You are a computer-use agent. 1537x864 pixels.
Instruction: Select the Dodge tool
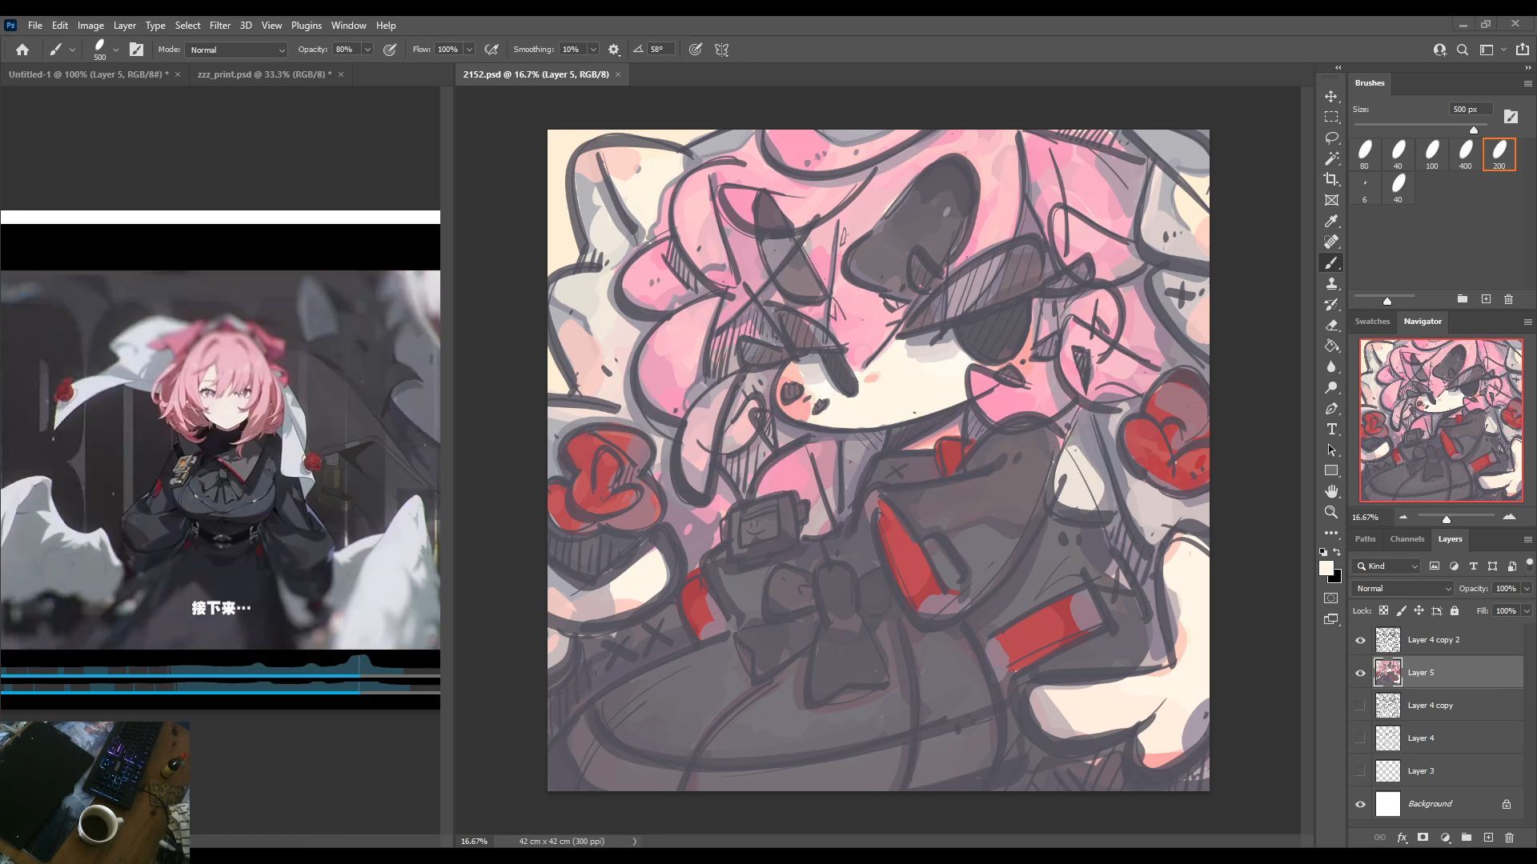pyautogui.click(x=1331, y=387)
